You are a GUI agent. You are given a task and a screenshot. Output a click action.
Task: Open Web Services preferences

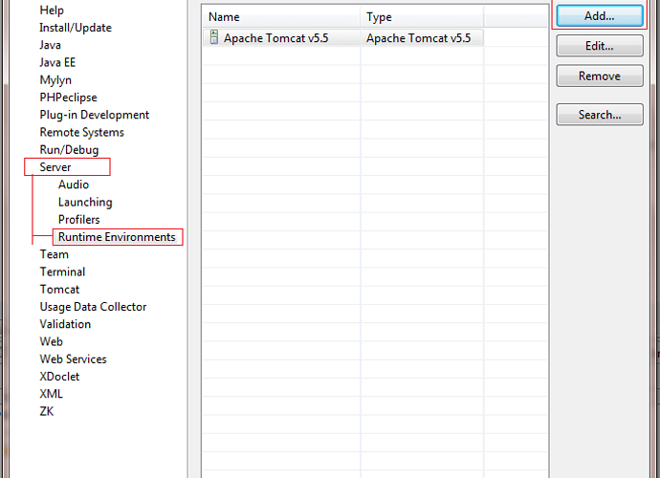pos(74,358)
